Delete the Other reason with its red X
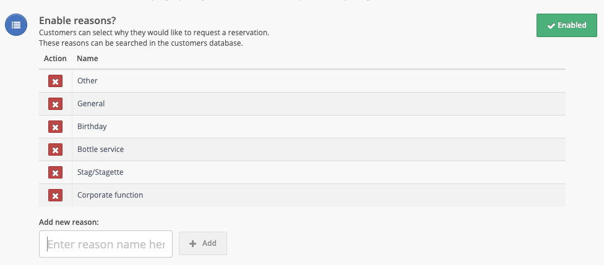 click(55, 81)
